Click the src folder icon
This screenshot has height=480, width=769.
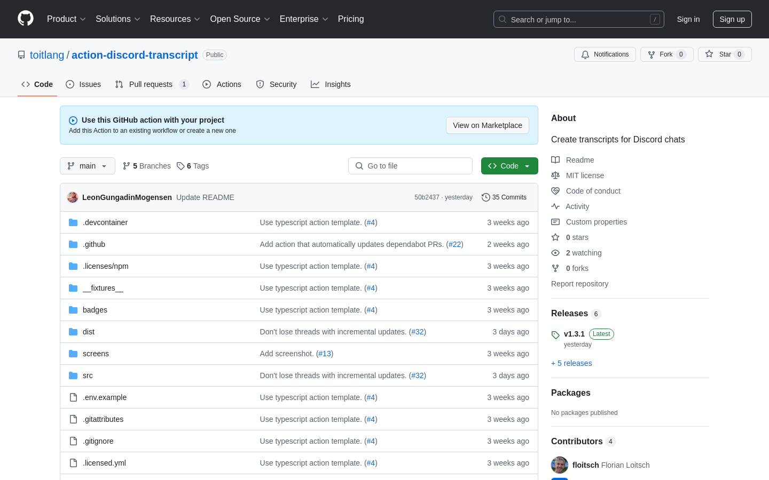73,375
